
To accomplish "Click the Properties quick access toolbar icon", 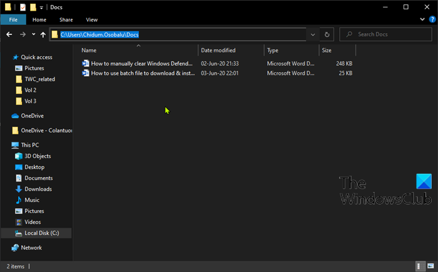I will coord(23,8).
